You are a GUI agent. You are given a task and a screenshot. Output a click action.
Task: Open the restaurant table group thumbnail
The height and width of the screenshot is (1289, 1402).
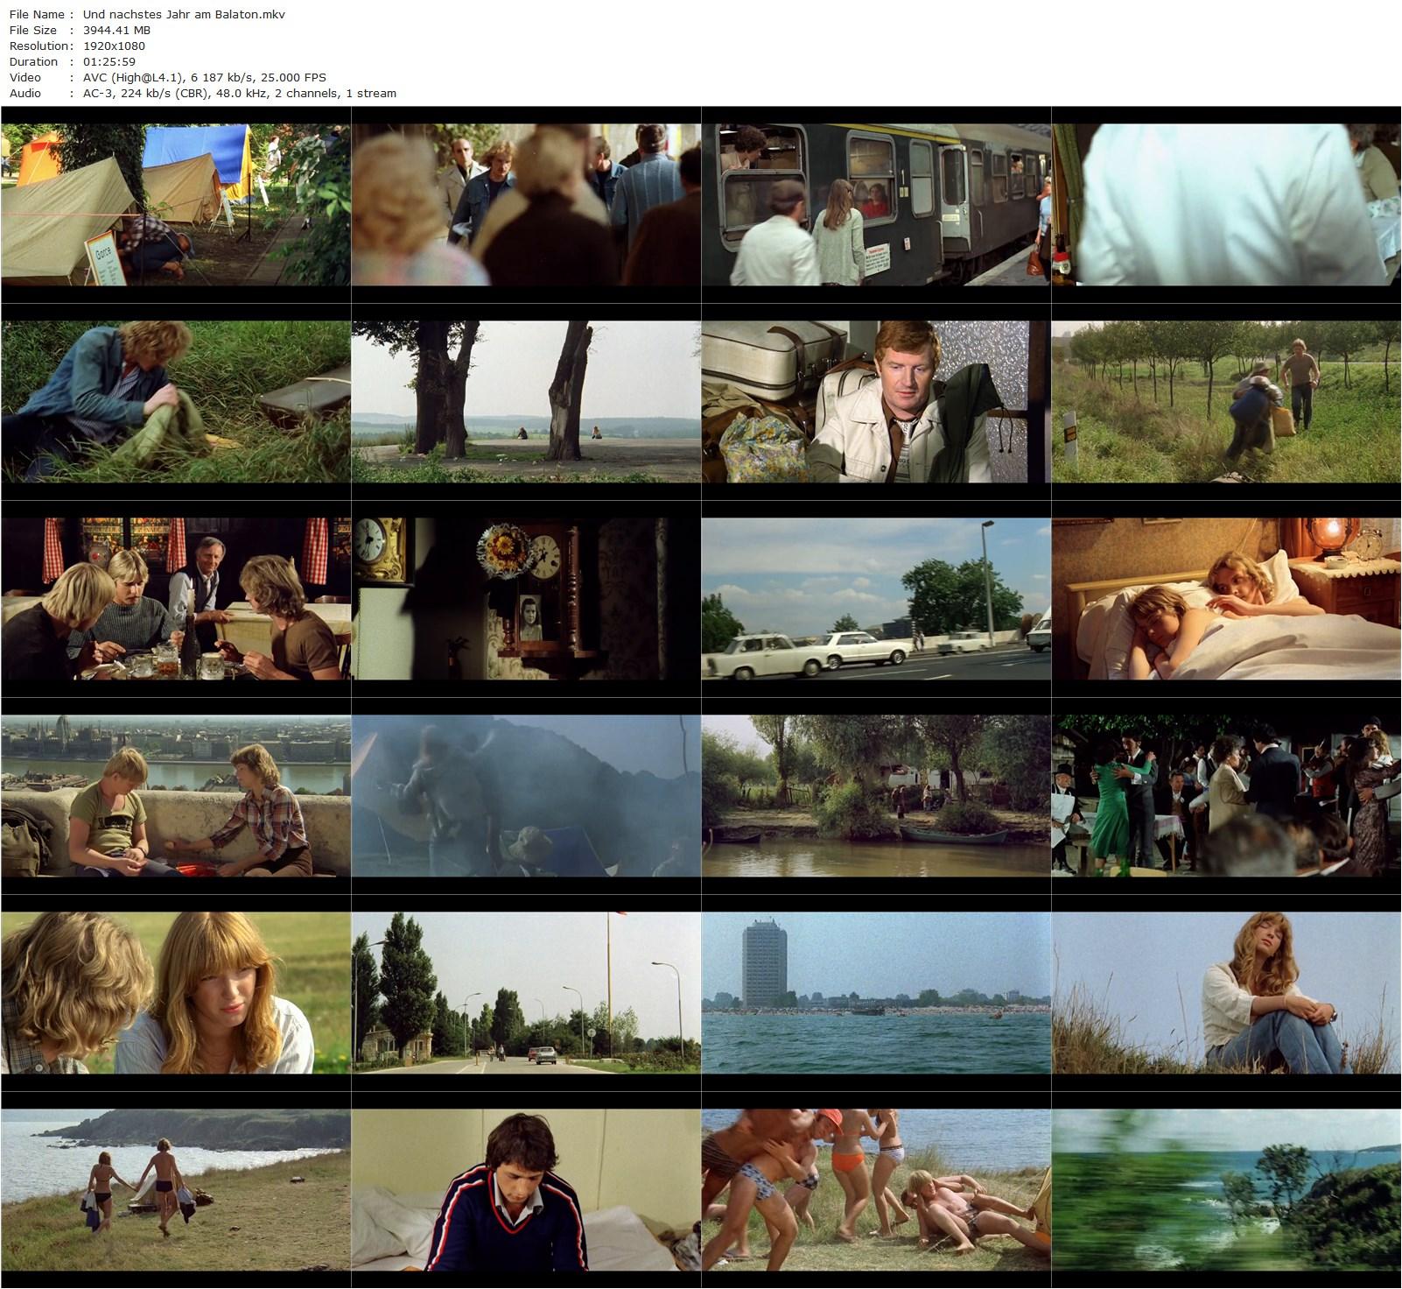(x=175, y=599)
